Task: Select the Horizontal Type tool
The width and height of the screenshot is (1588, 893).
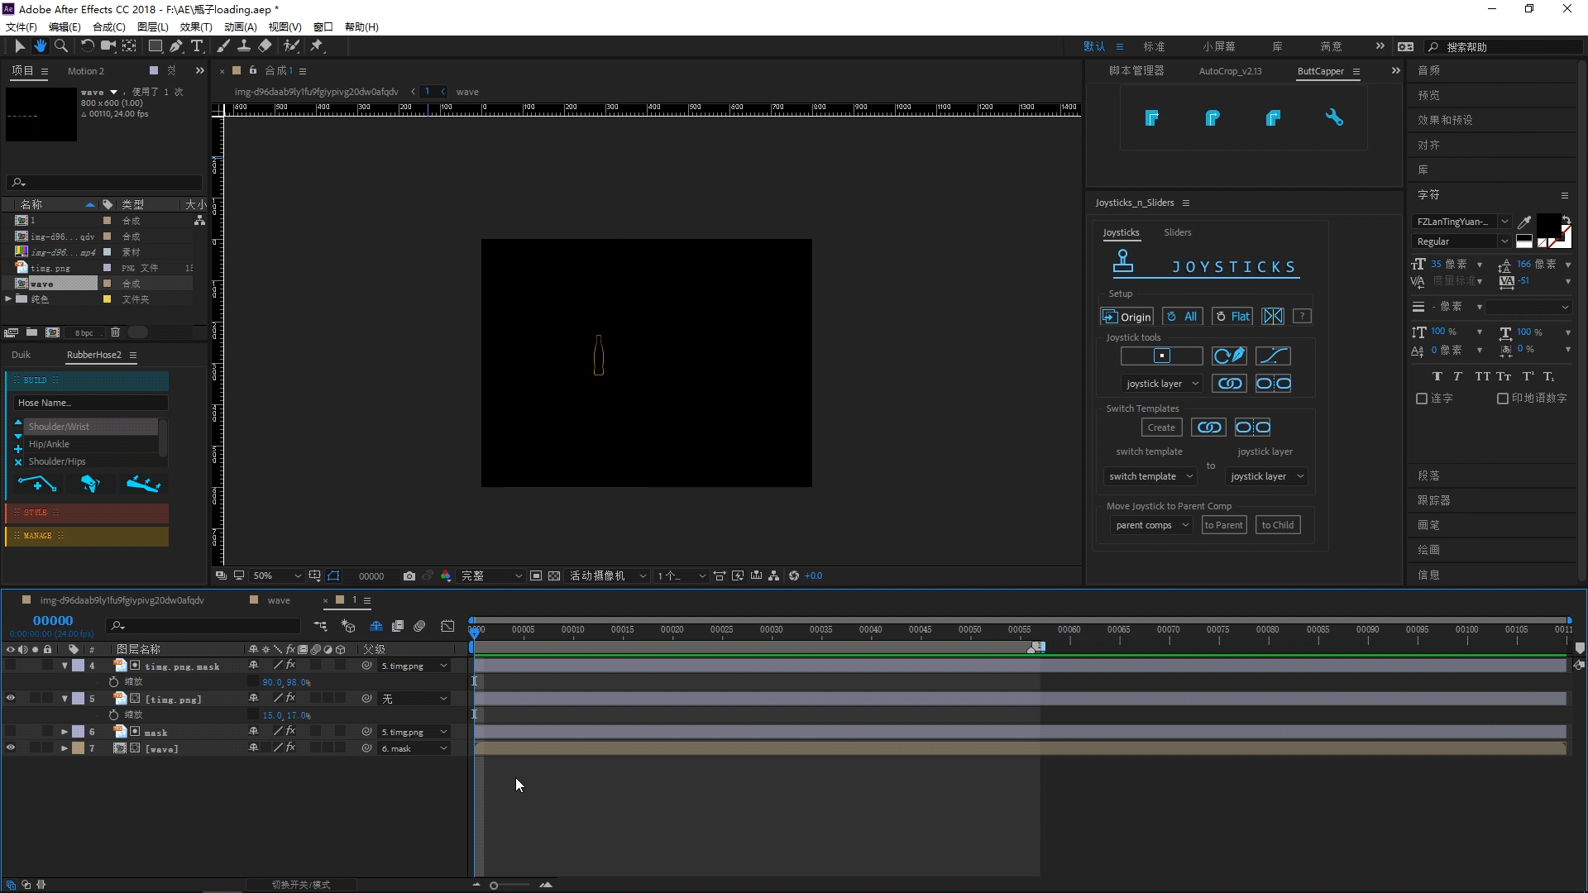Action: (197, 46)
